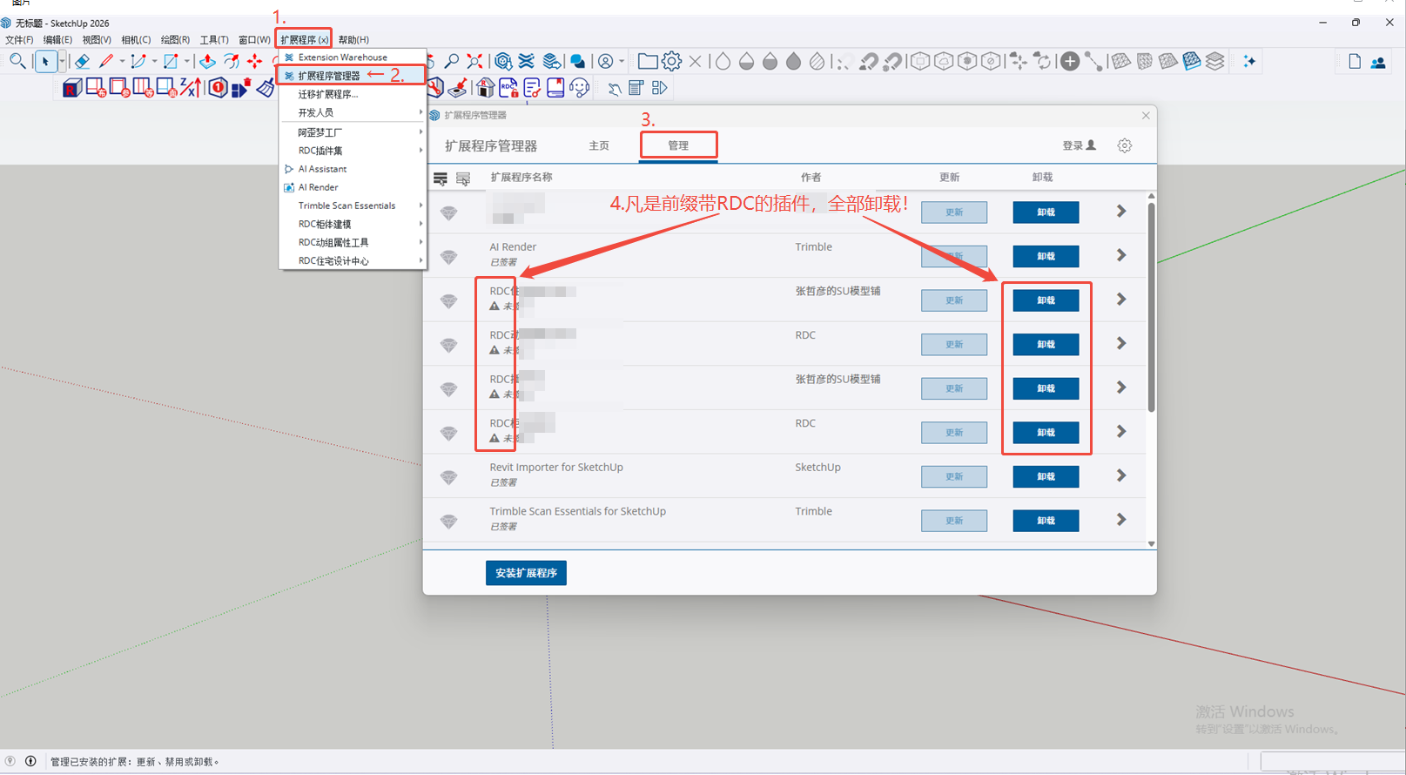The image size is (1406, 775).
Task: Switch to the 管理 tab
Action: (x=678, y=145)
